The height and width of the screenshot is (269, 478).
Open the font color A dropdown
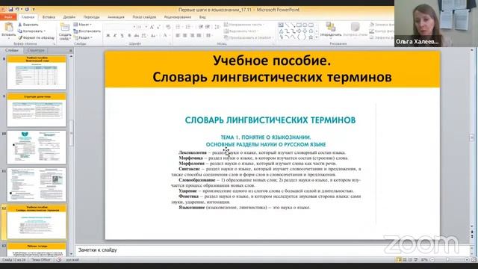170,36
